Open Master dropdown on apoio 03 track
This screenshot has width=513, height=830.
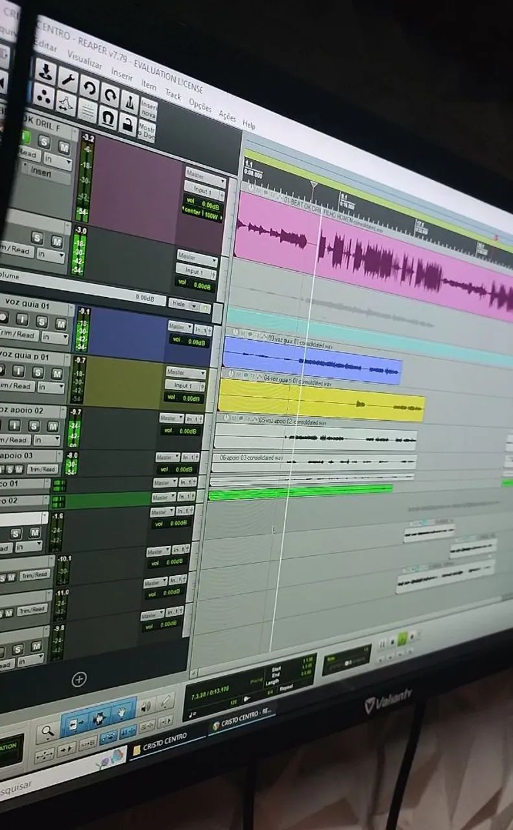pos(167,457)
